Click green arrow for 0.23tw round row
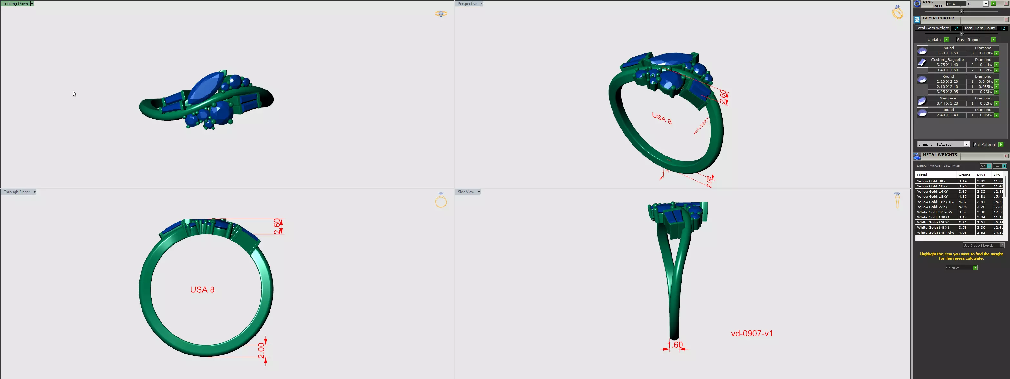 point(996,92)
